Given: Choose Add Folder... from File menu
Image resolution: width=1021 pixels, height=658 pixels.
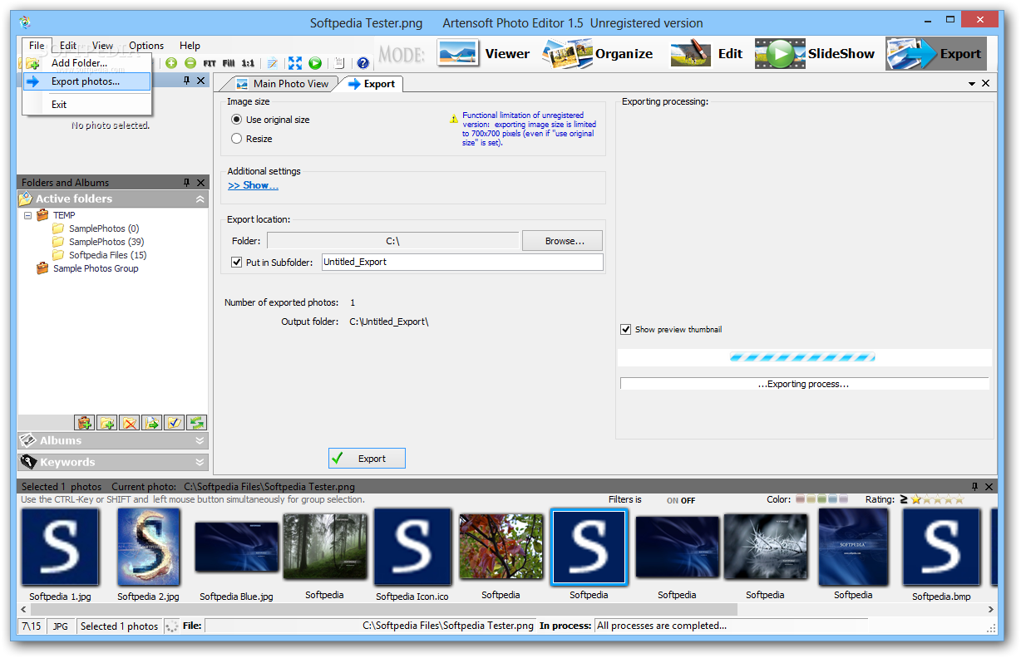Looking at the screenshot, I should [87, 62].
